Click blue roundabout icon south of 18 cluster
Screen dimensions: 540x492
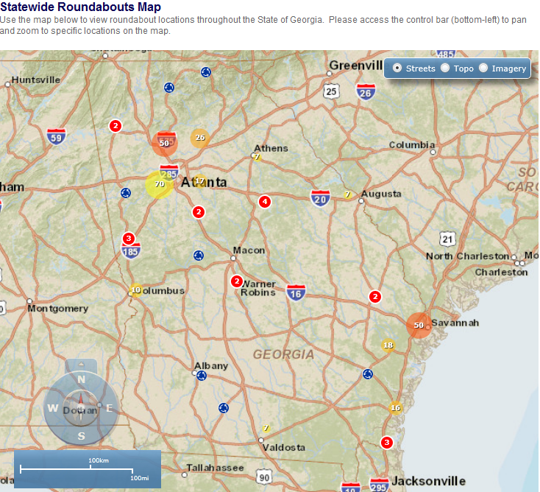368,374
